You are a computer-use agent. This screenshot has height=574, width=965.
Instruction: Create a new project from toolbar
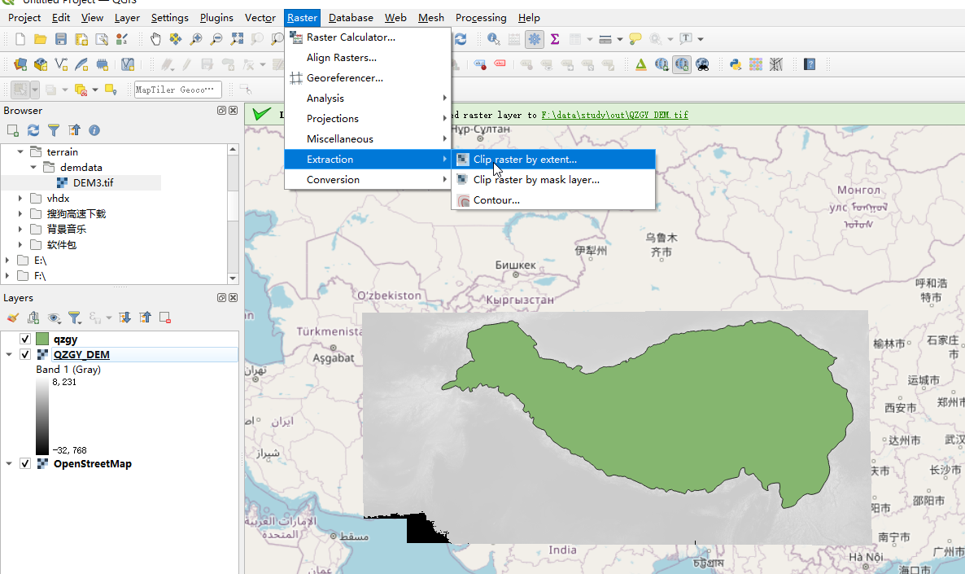pos(20,39)
